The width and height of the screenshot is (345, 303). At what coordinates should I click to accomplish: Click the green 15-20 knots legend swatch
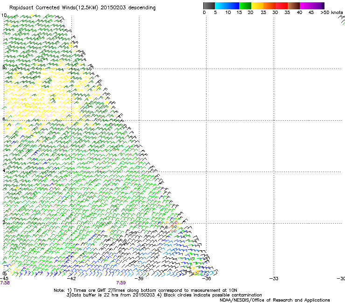click(245, 6)
